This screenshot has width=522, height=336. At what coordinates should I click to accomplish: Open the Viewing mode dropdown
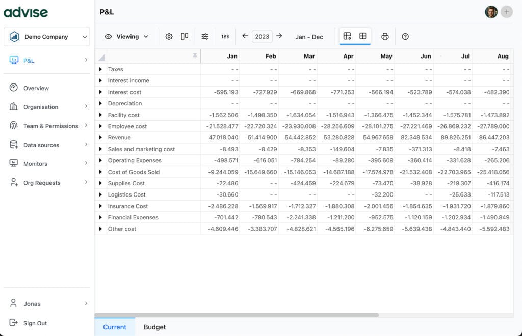(127, 37)
